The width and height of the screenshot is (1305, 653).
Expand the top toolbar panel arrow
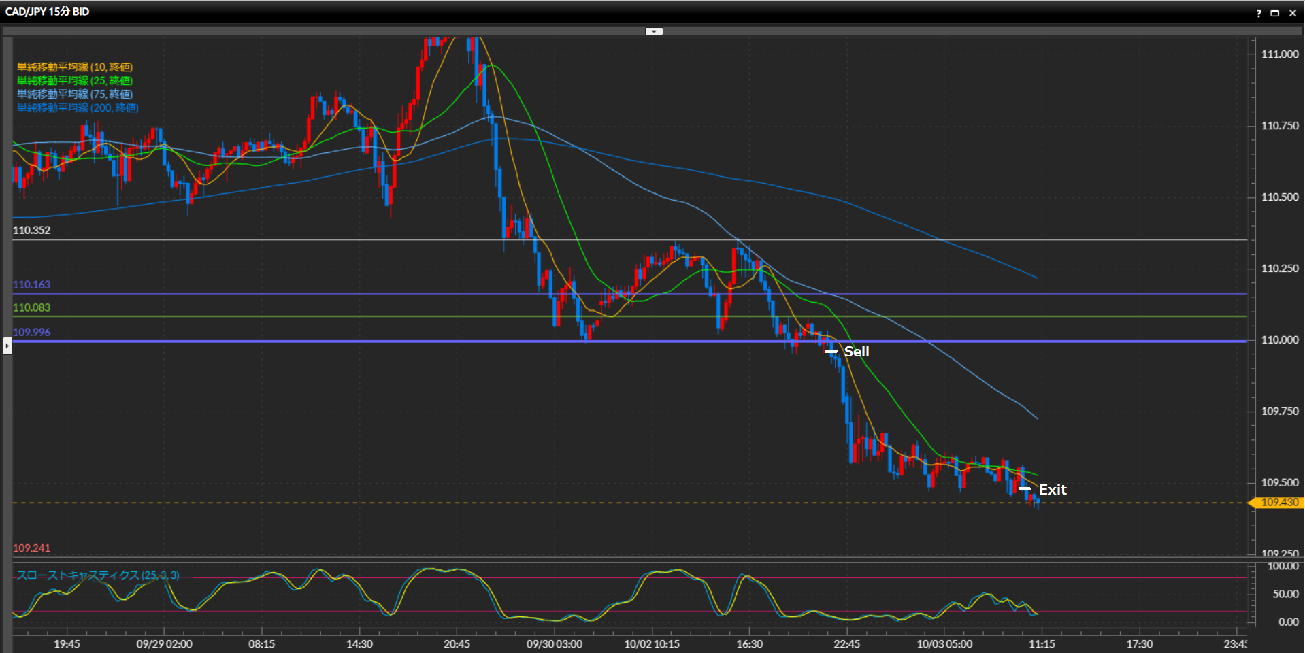tap(653, 31)
